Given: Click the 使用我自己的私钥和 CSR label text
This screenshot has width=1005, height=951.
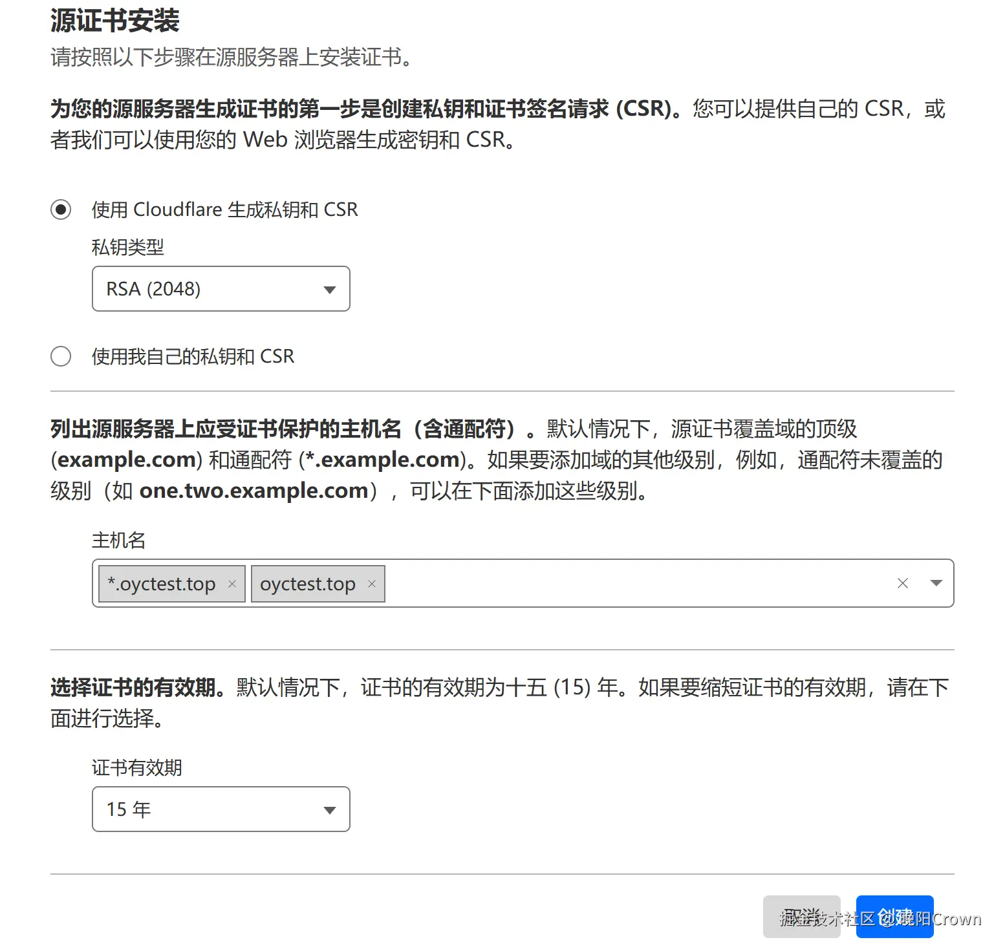Looking at the screenshot, I should (x=193, y=356).
